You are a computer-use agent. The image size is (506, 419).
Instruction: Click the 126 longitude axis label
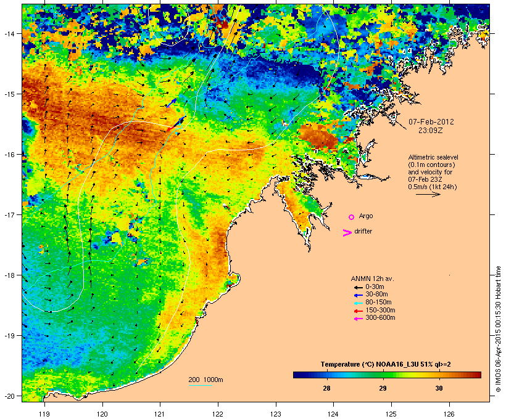pos(449,414)
